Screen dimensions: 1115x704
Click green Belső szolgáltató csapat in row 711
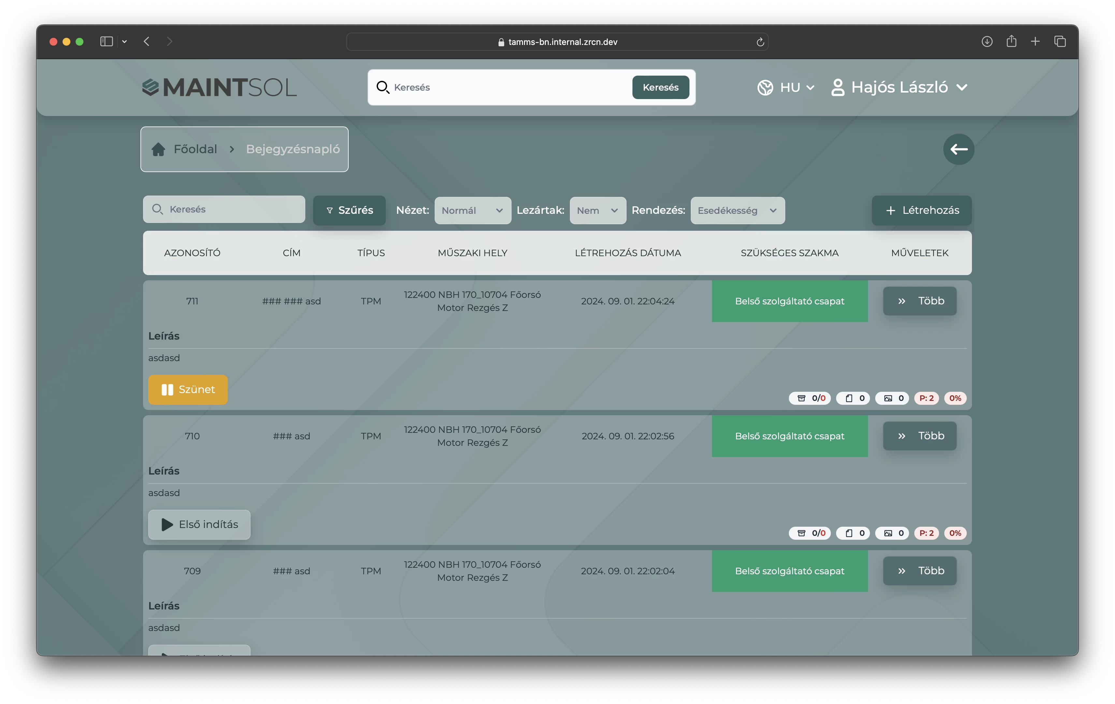[789, 301]
